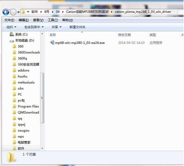Open the 查看(V) menu
Viewport: 184px width, 166px height.
38,20
